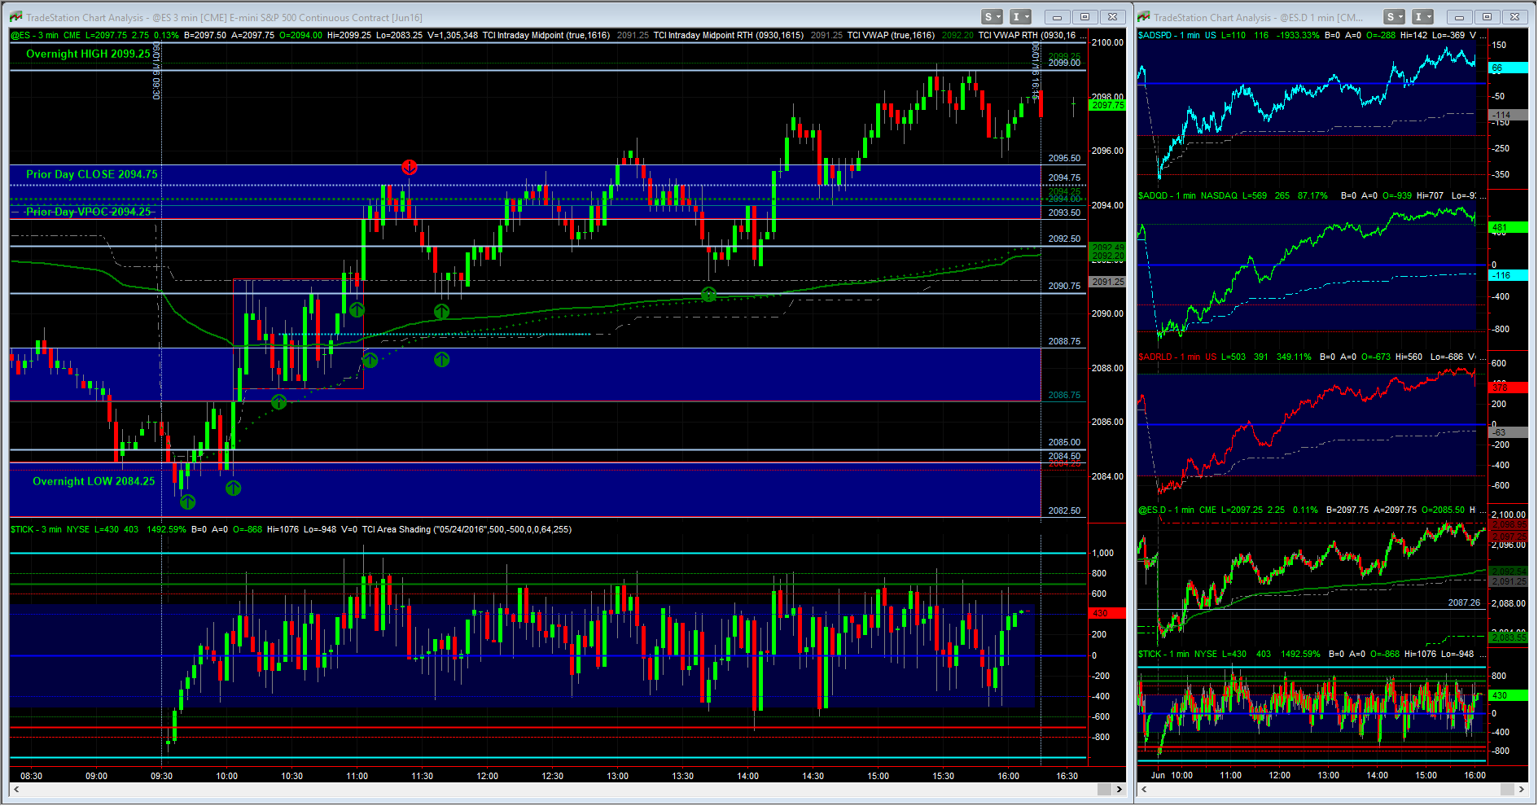Click right scroll arrow of @ES.D chart scrollbar
This screenshot has width=1538, height=806.
coord(1521,789)
